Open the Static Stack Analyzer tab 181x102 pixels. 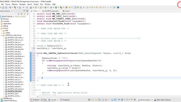point(162,100)
